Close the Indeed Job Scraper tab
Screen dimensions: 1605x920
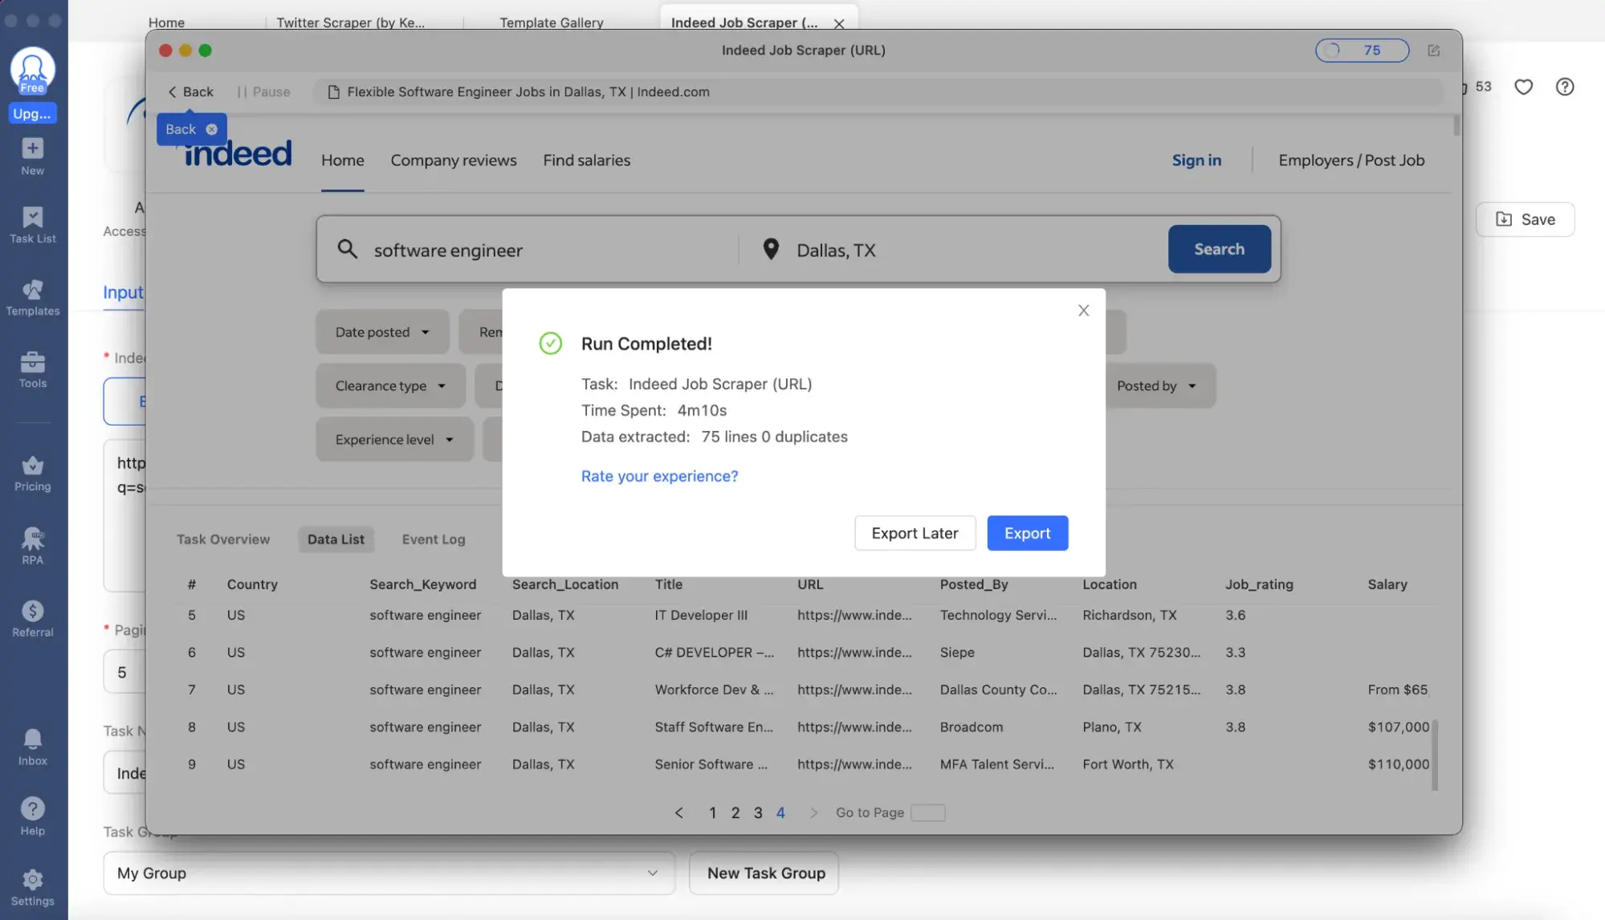coord(839,23)
